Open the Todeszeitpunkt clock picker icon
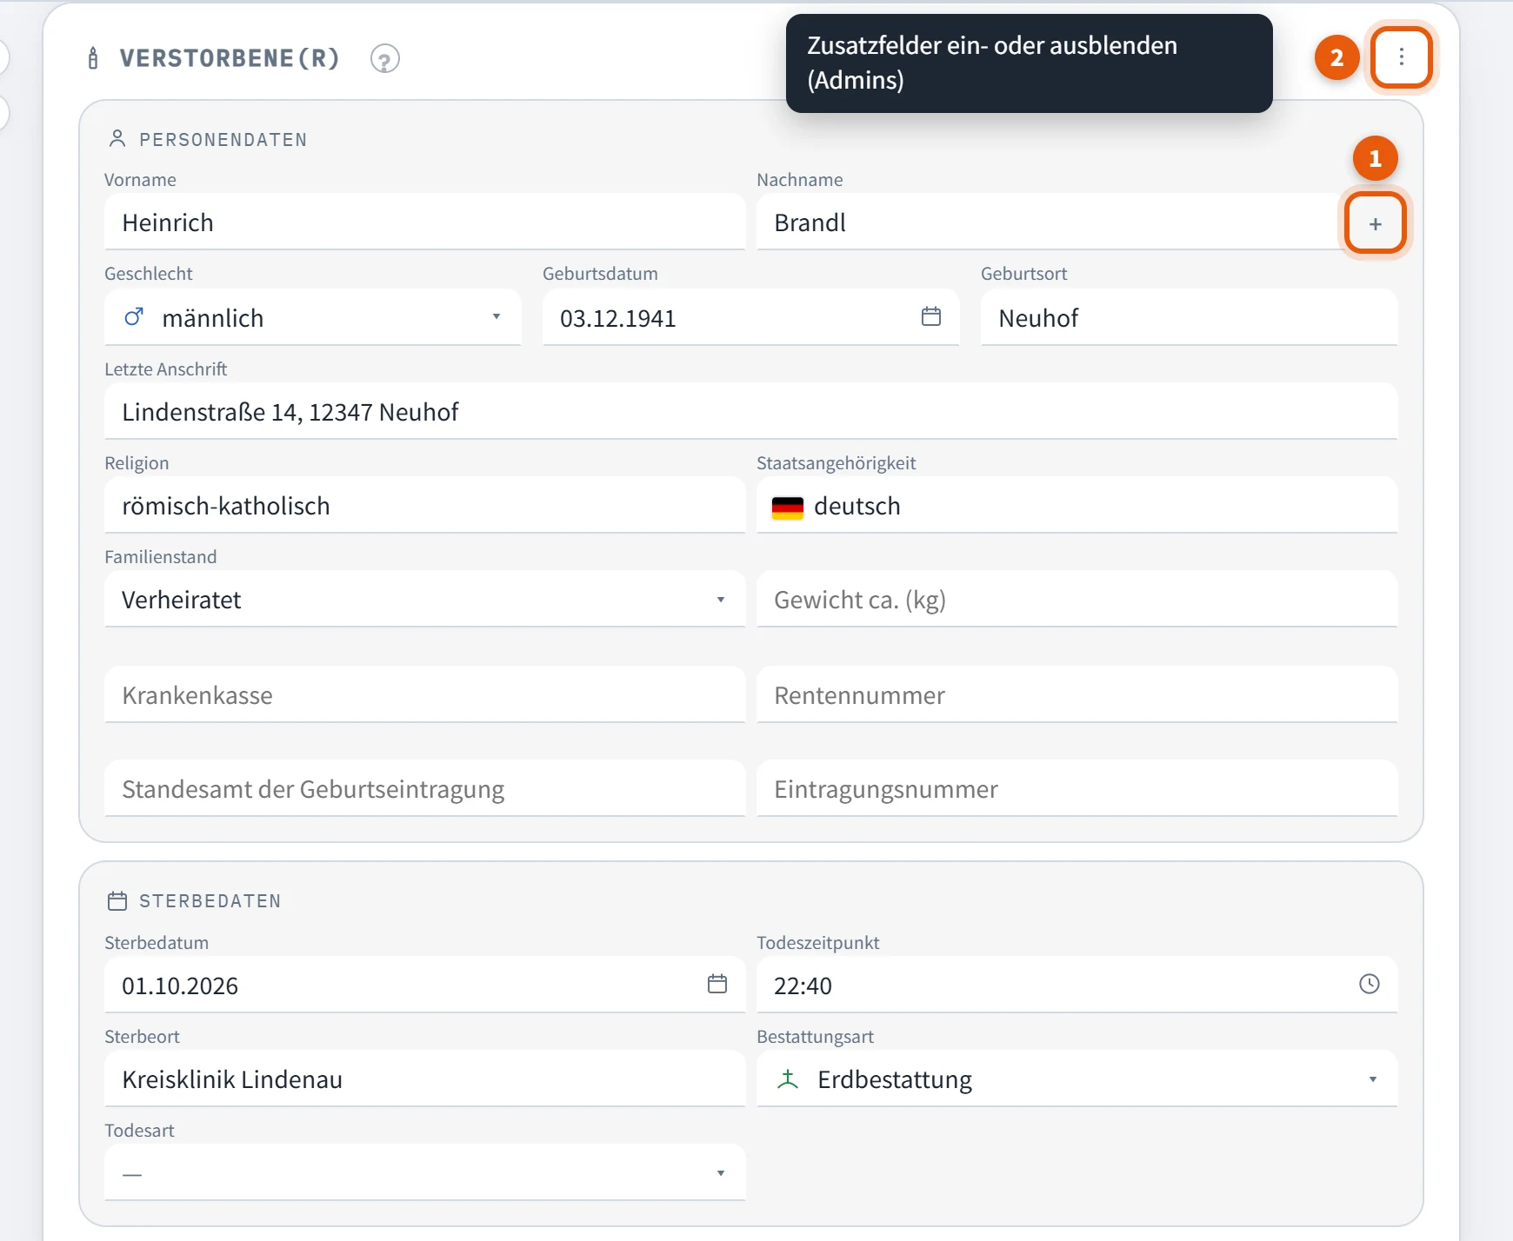Image resolution: width=1513 pixels, height=1241 pixels. pos(1369,984)
